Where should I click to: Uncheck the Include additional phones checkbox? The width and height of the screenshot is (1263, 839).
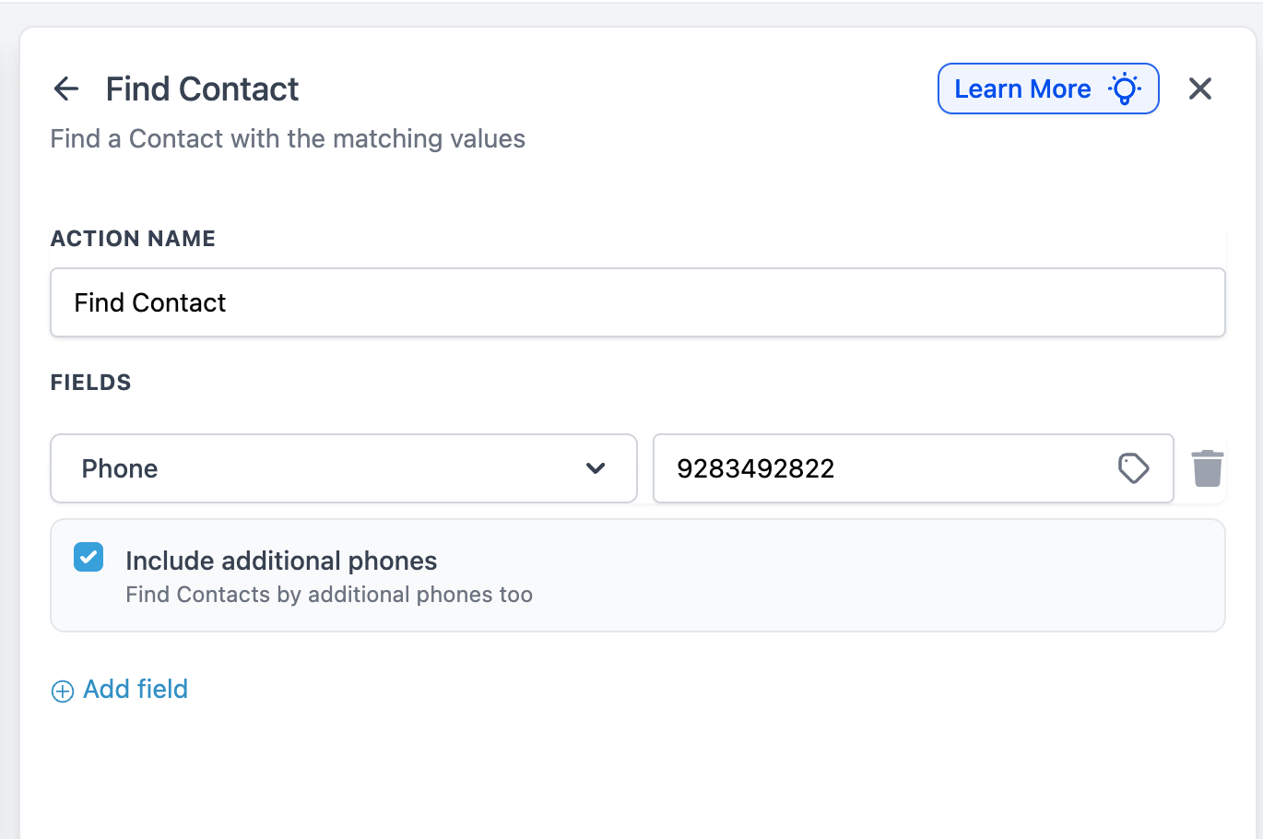coord(89,557)
